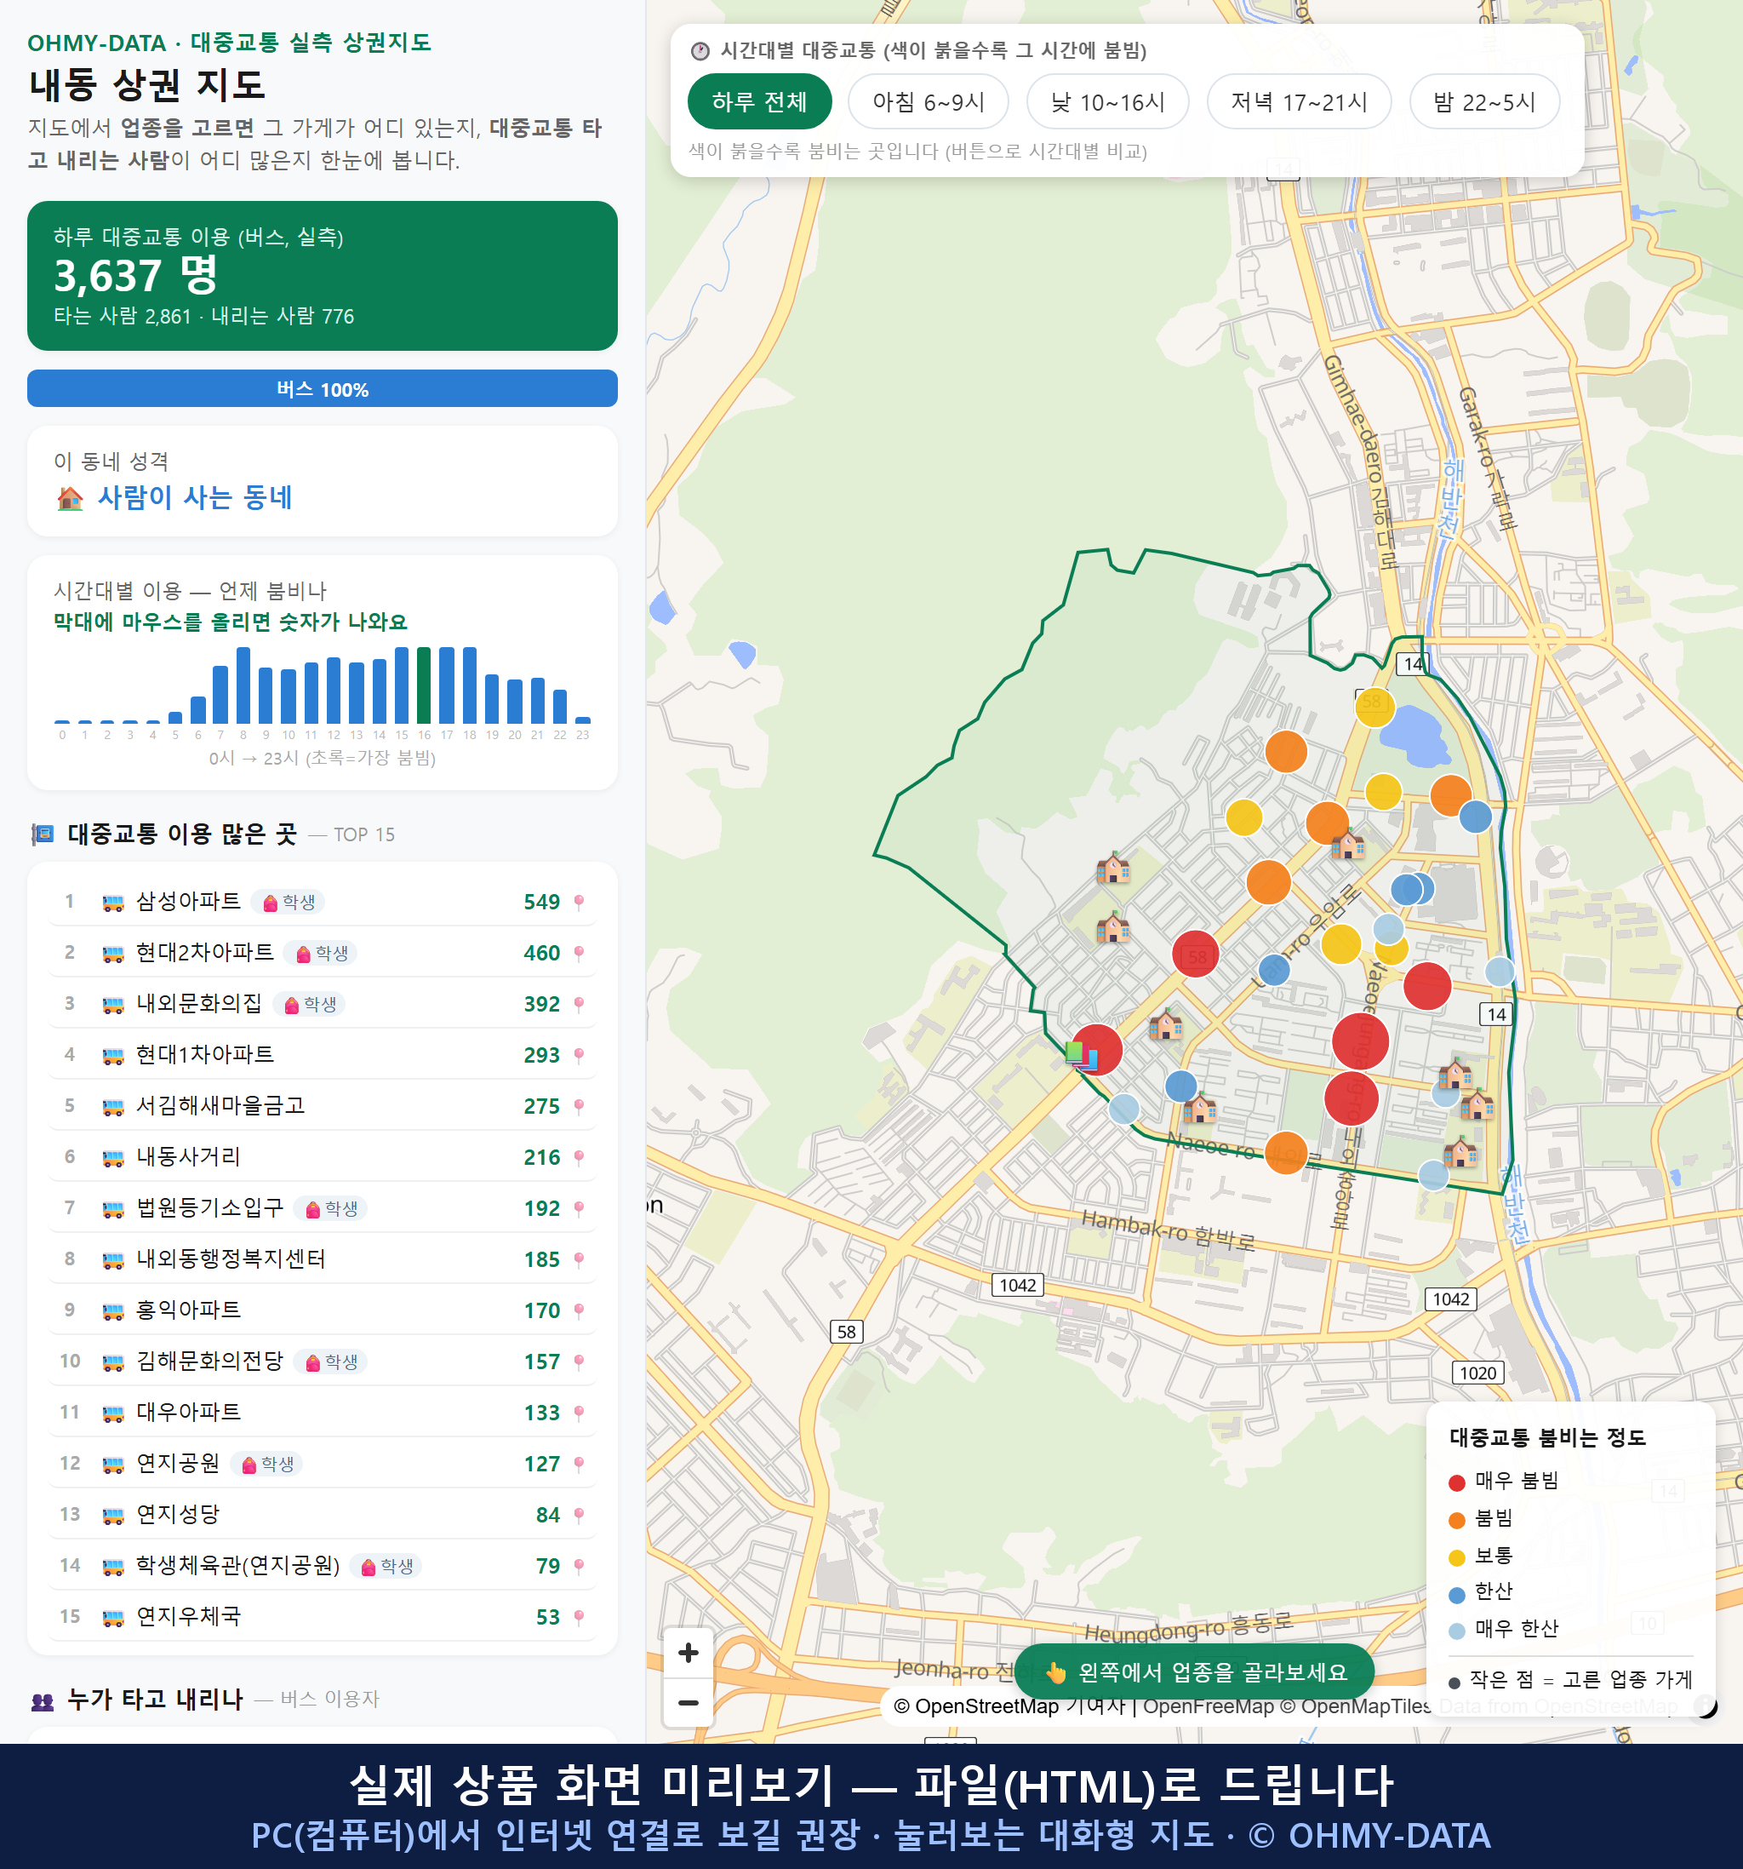Click the pin icon on 홍익아파트 row
Viewport: 1743px width, 1869px height.
tap(579, 1310)
